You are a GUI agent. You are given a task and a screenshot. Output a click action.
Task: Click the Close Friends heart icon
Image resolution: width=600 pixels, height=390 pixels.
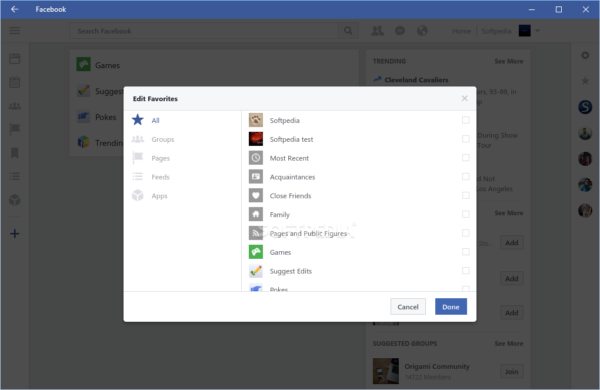click(x=256, y=195)
